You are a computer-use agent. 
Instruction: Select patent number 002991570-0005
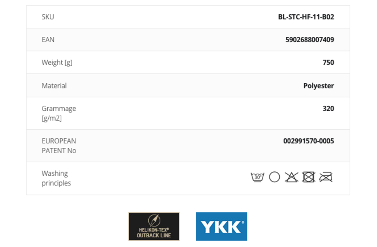click(309, 141)
